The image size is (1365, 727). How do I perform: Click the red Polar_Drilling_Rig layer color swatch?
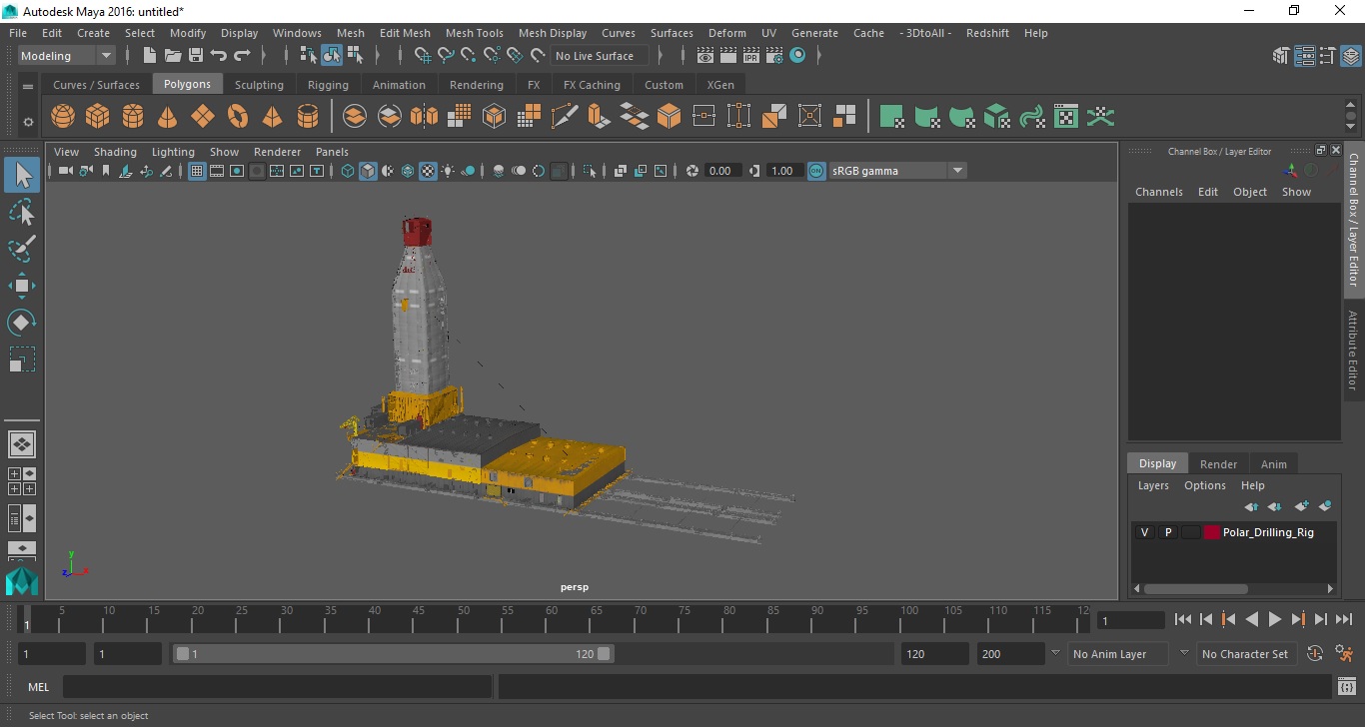pos(1212,532)
